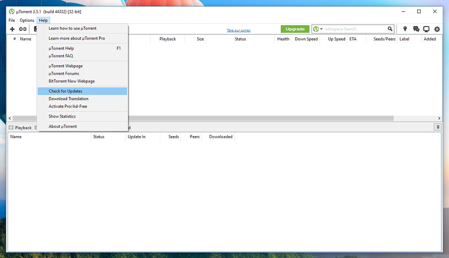The image size is (449, 258).
Task: Sort by the Label column header
Action: pyautogui.click(x=405, y=39)
